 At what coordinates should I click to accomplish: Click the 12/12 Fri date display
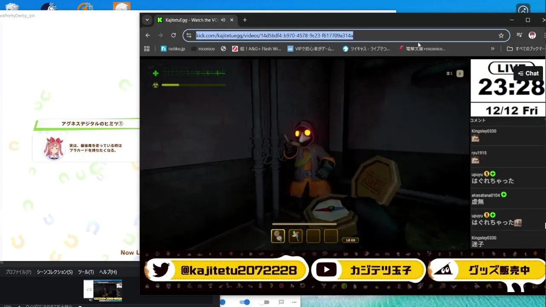pyautogui.click(x=511, y=110)
